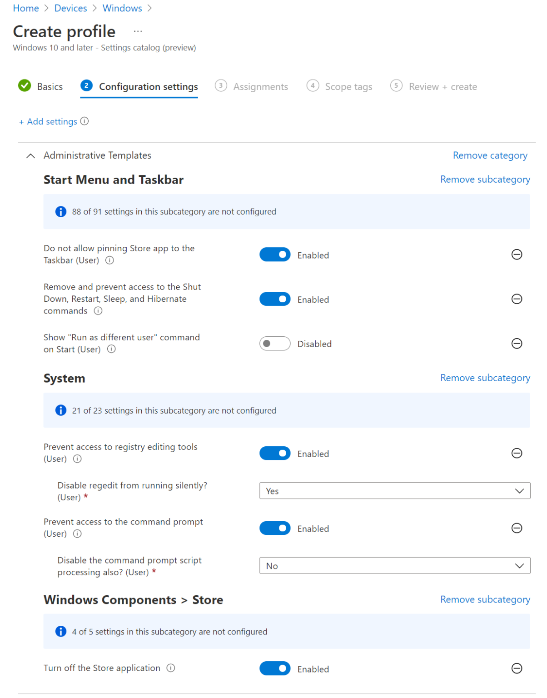Navigate to Devices breadcrumb
This screenshot has width=547, height=698.
(70, 8)
